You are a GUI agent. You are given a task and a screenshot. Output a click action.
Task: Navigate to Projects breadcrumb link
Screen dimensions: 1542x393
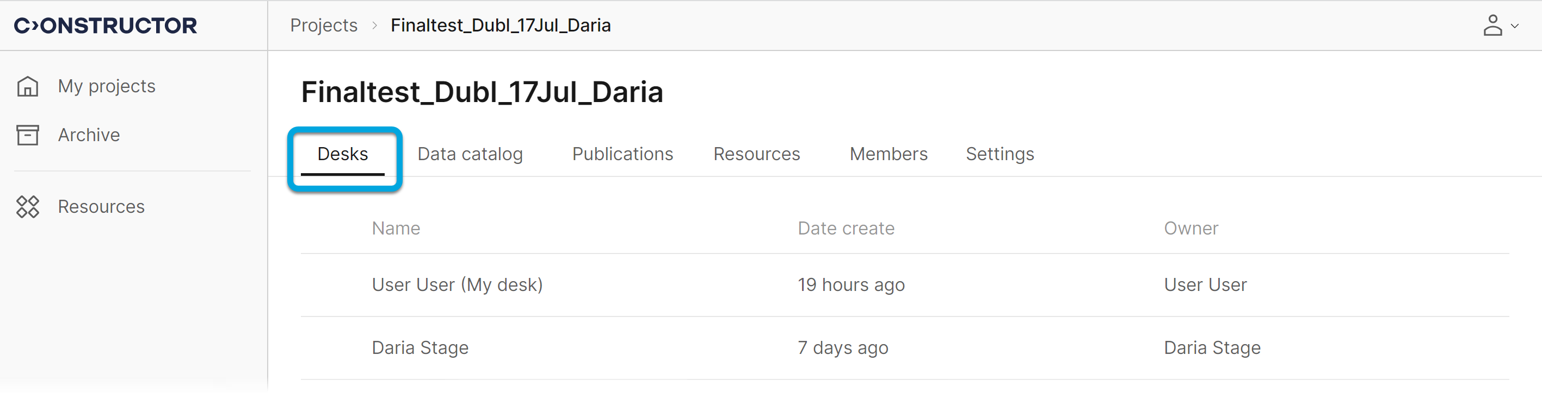point(323,26)
